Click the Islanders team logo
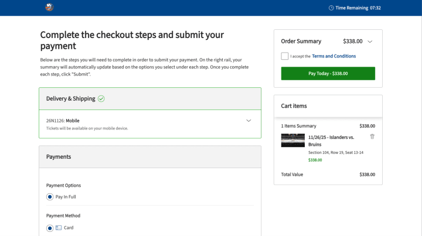 [x=49, y=8]
